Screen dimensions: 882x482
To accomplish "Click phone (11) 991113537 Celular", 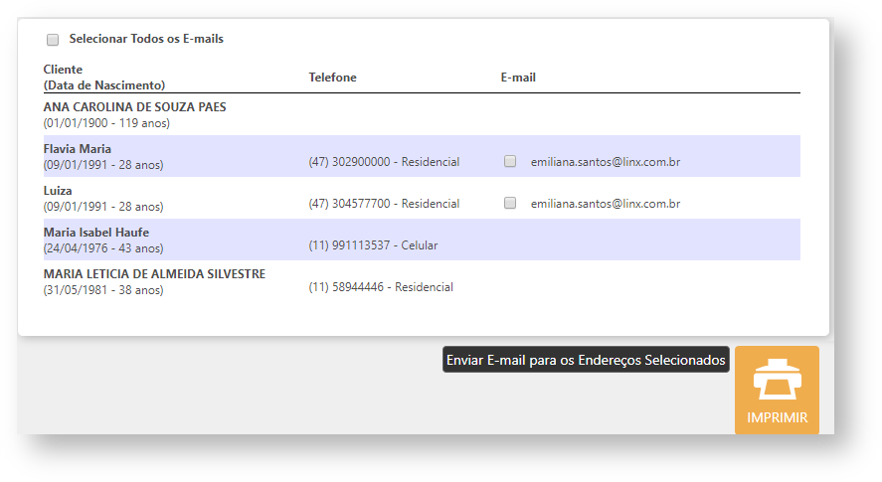I will click(373, 244).
